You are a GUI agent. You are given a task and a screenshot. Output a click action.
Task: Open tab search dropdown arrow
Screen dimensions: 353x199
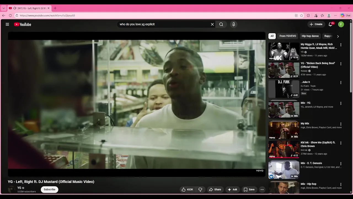coord(4,8)
